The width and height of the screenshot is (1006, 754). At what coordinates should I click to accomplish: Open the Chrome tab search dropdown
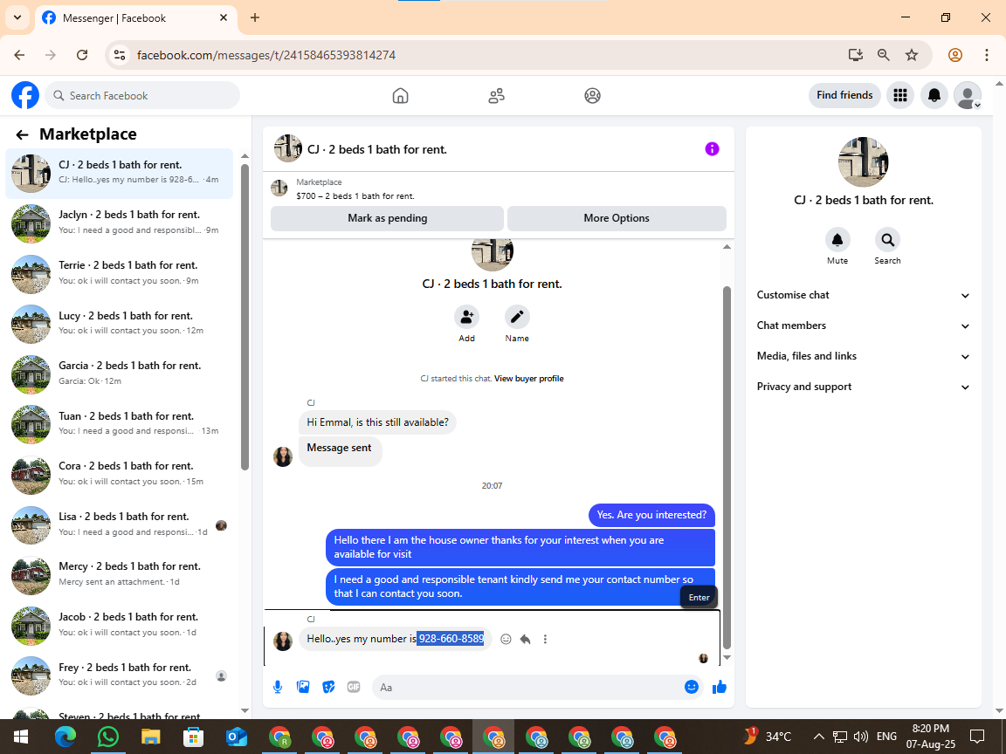tap(17, 18)
